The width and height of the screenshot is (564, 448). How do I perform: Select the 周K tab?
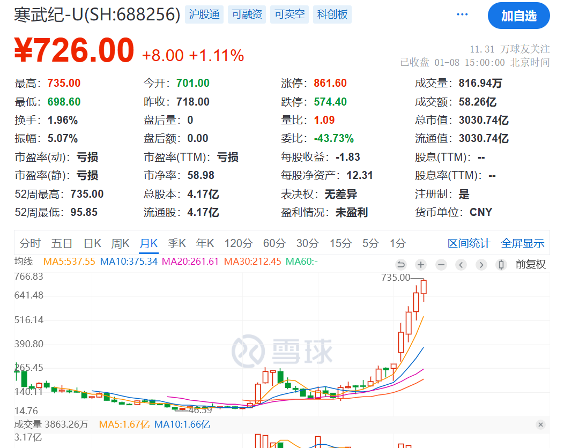120,243
